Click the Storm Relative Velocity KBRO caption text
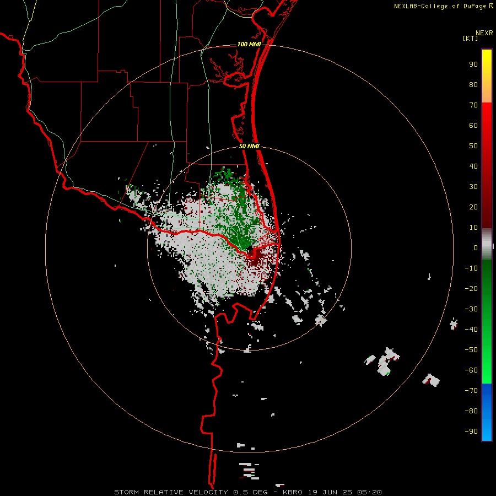 (x=248, y=492)
